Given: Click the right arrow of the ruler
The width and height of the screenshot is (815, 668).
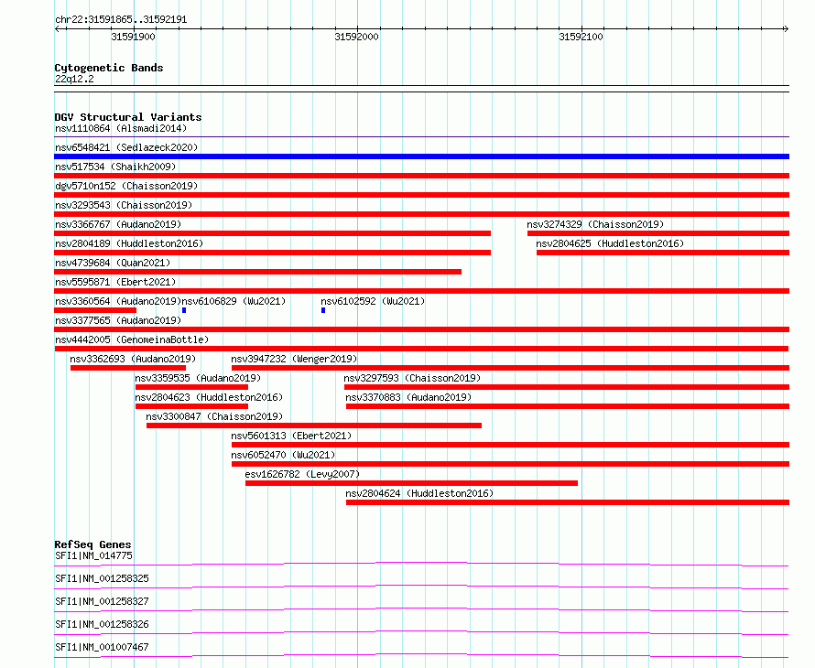Looking at the screenshot, I should click(x=786, y=29).
